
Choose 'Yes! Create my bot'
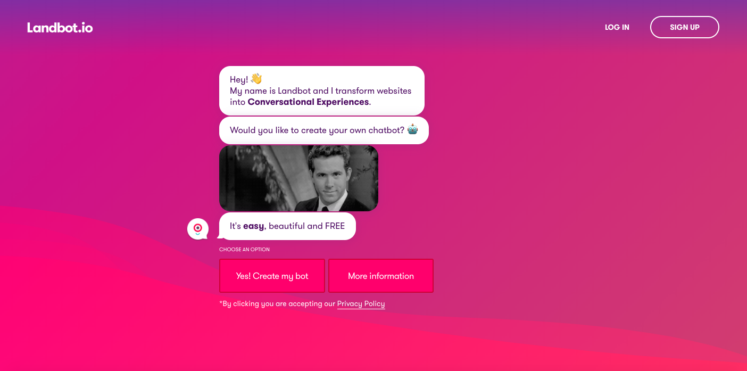272,276
